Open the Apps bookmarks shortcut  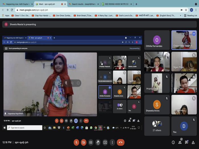(6, 15)
